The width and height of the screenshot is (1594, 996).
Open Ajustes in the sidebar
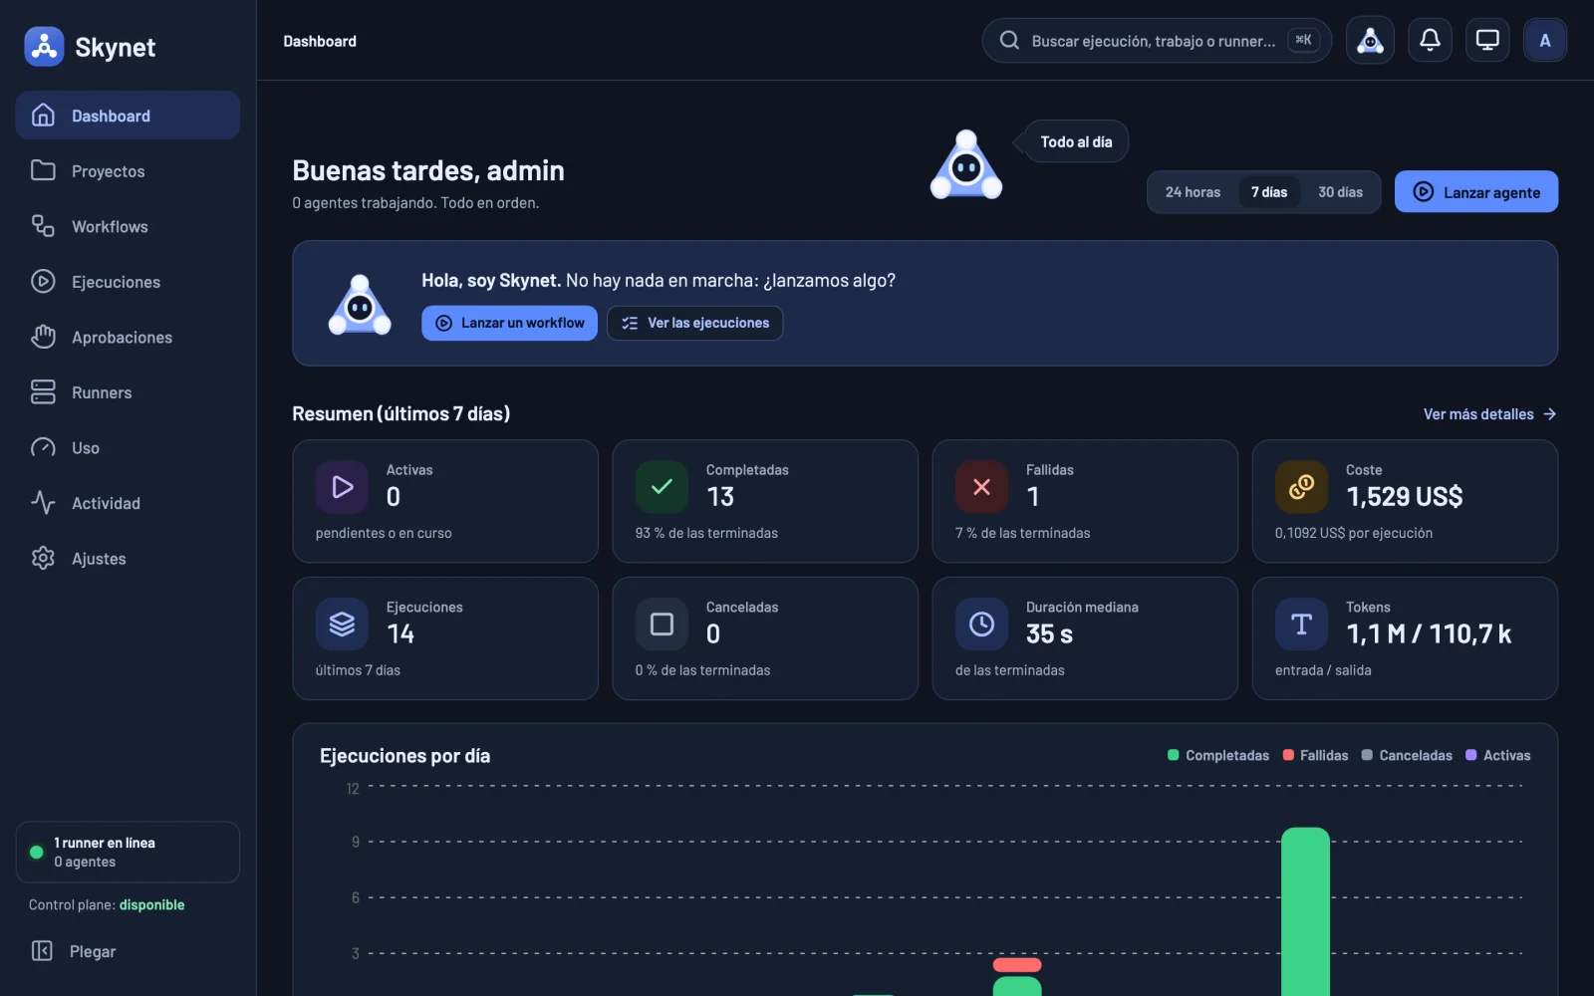click(128, 558)
